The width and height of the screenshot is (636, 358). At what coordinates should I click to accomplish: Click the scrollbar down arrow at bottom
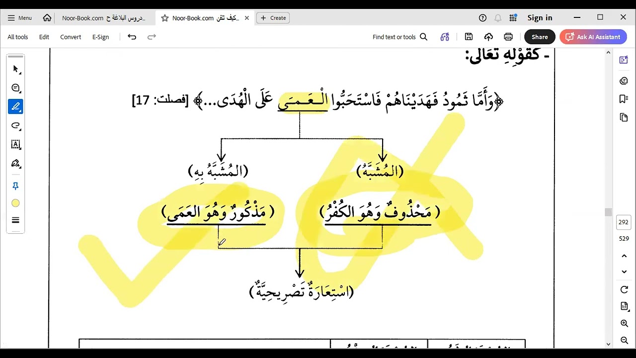608,344
